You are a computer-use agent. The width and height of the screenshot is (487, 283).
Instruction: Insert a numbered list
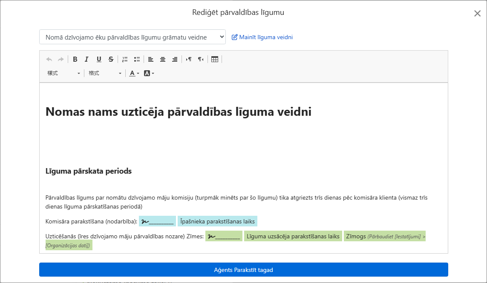pyautogui.click(x=125, y=59)
